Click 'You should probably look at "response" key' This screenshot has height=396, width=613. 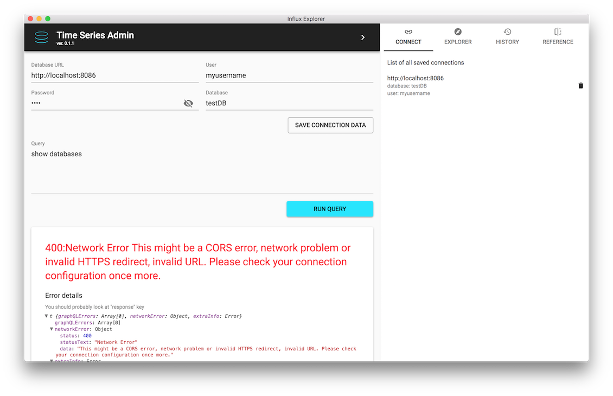coord(94,307)
